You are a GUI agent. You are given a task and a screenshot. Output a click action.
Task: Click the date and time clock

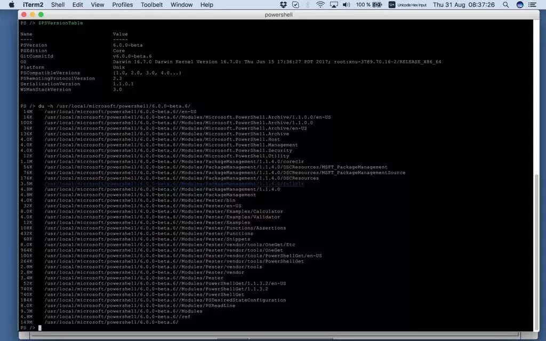click(463, 4)
